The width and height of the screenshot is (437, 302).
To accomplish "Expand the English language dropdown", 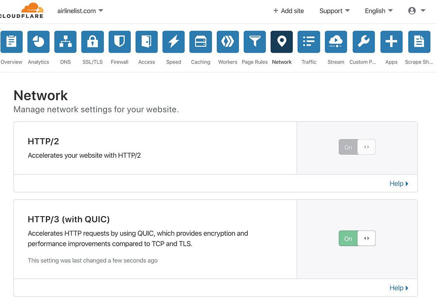I will pos(379,11).
